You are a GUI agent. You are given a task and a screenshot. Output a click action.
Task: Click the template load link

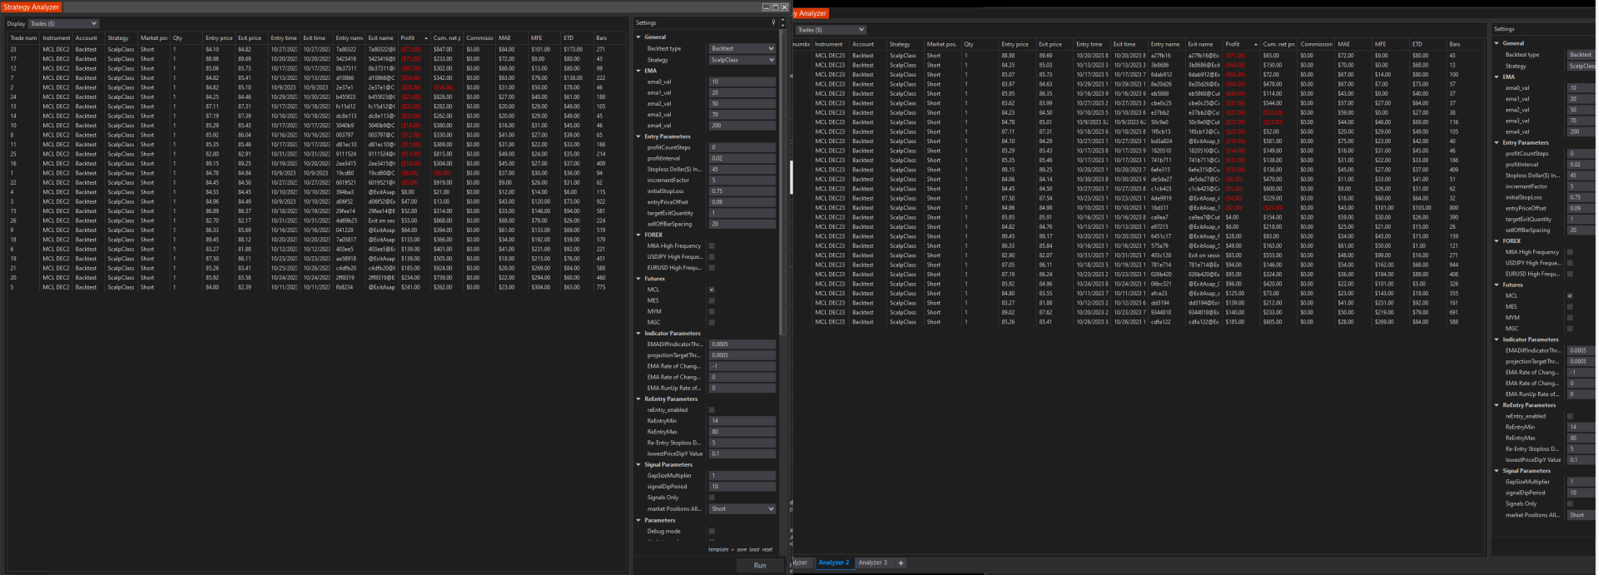click(x=754, y=550)
